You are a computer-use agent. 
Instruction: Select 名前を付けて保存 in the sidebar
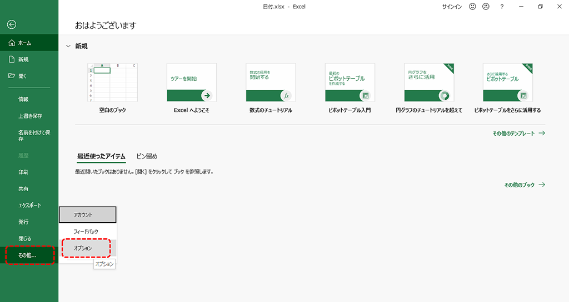pos(29,136)
